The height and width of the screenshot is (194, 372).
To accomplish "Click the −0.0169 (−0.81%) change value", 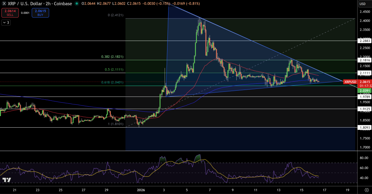I will 186,4.
